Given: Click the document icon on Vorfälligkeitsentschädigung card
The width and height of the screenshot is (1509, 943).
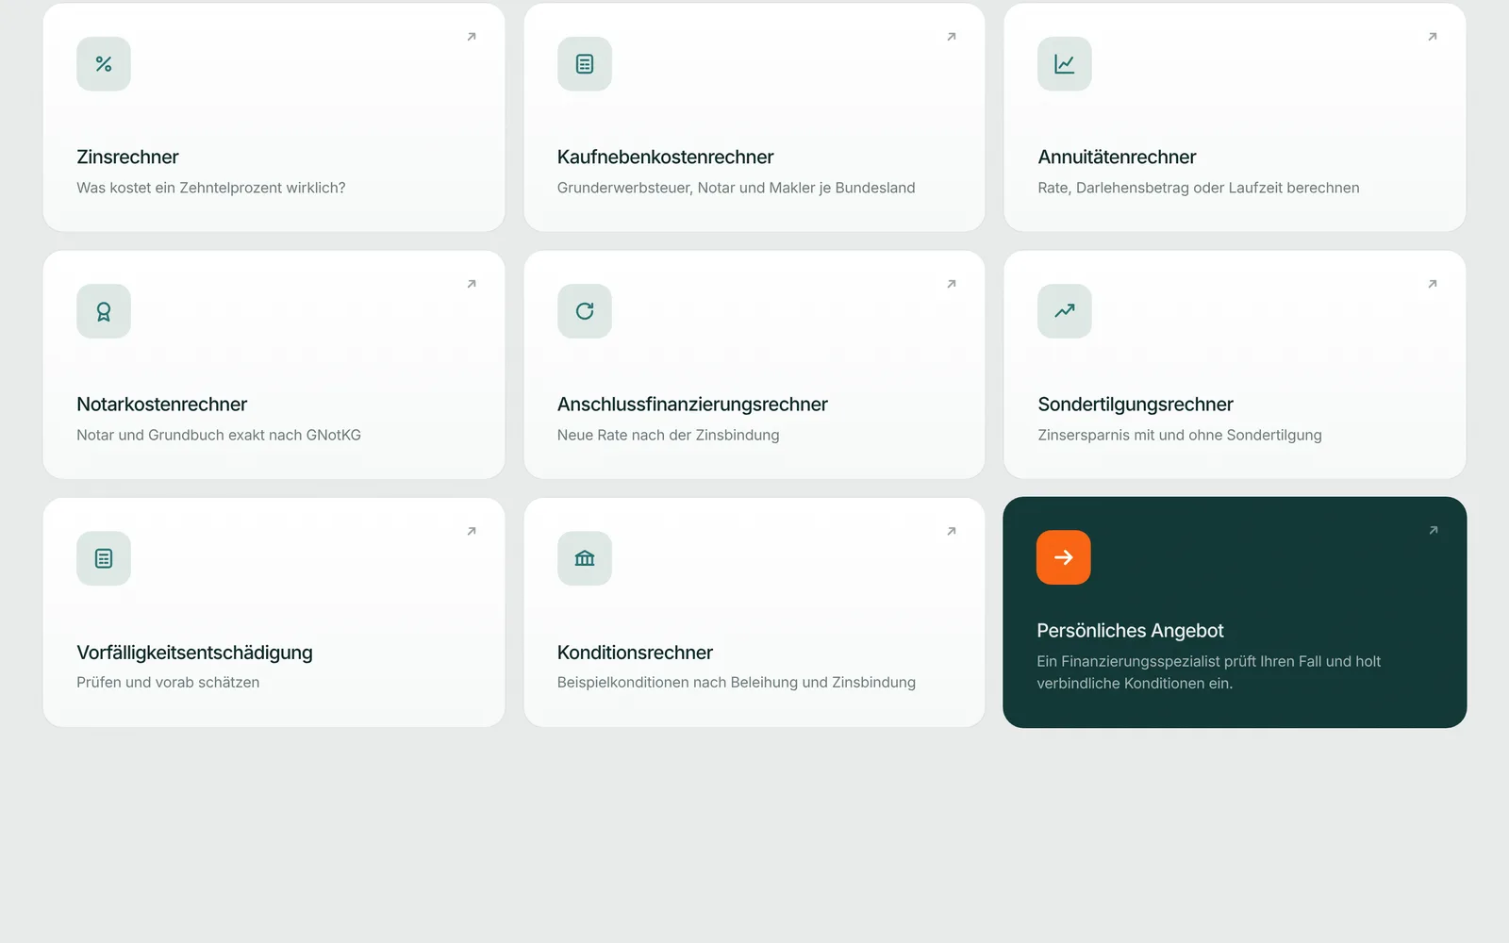Looking at the screenshot, I should tap(104, 558).
